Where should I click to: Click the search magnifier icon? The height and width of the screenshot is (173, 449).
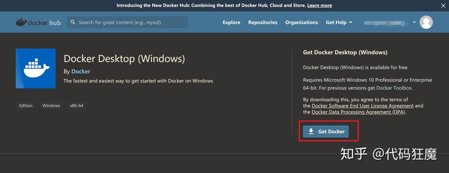73,22
